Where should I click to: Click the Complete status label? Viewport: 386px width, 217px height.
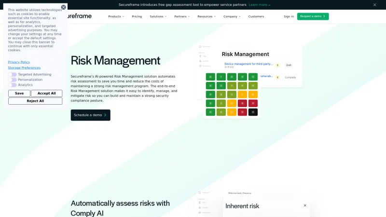(x=290, y=77)
